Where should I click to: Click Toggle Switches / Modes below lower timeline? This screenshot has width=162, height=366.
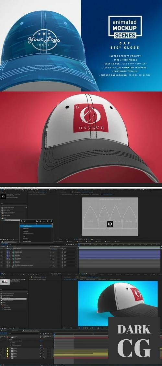[x=46, y=365]
